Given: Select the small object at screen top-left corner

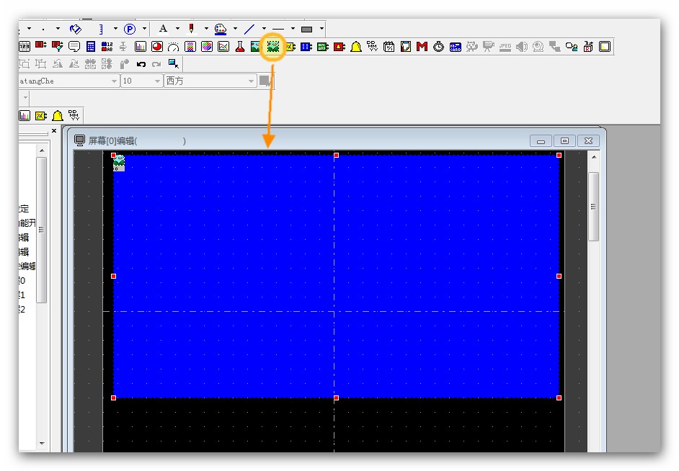Looking at the screenshot, I should click(119, 163).
